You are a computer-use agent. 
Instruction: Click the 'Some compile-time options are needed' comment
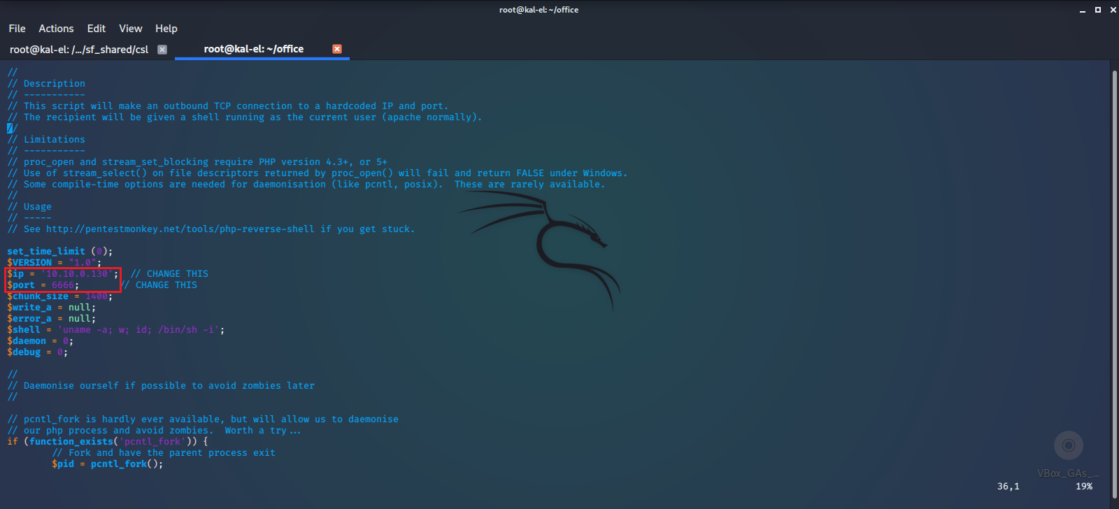[x=306, y=184]
